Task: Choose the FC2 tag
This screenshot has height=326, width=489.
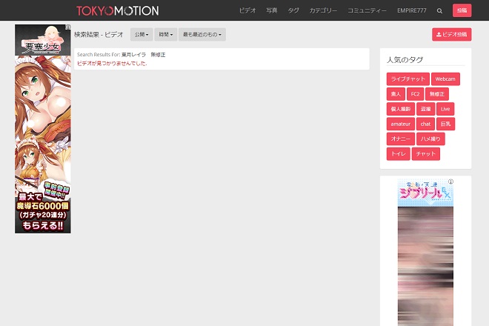Action: point(414,94)
